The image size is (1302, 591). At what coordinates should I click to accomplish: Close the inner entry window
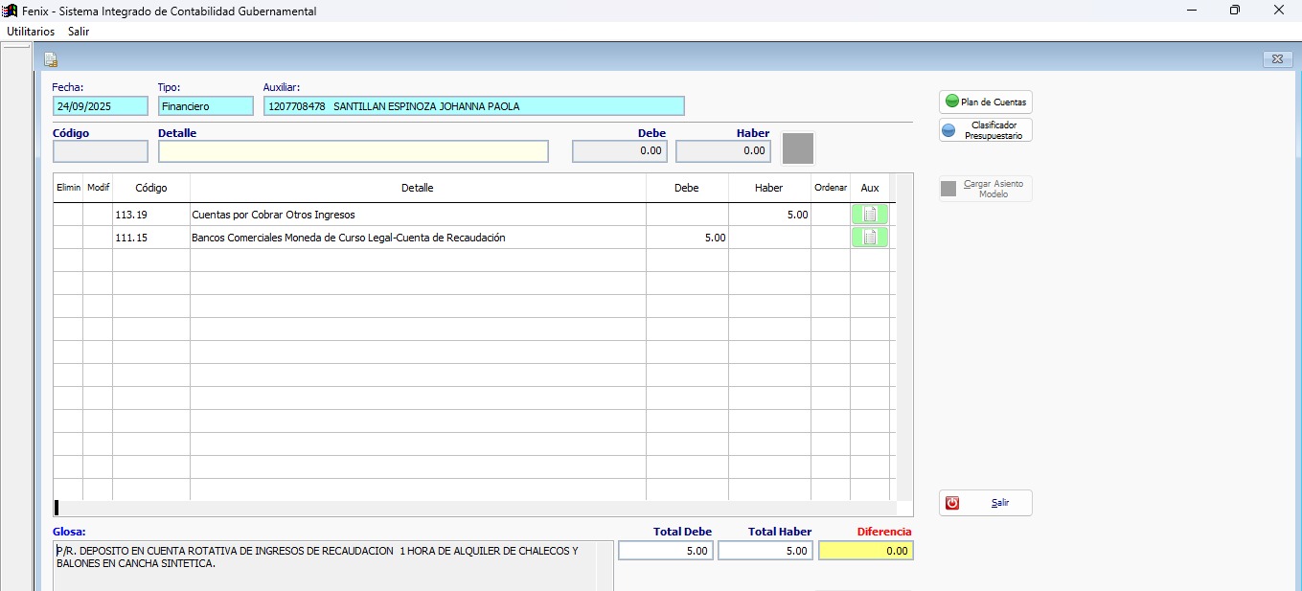tap(1277, 59)
